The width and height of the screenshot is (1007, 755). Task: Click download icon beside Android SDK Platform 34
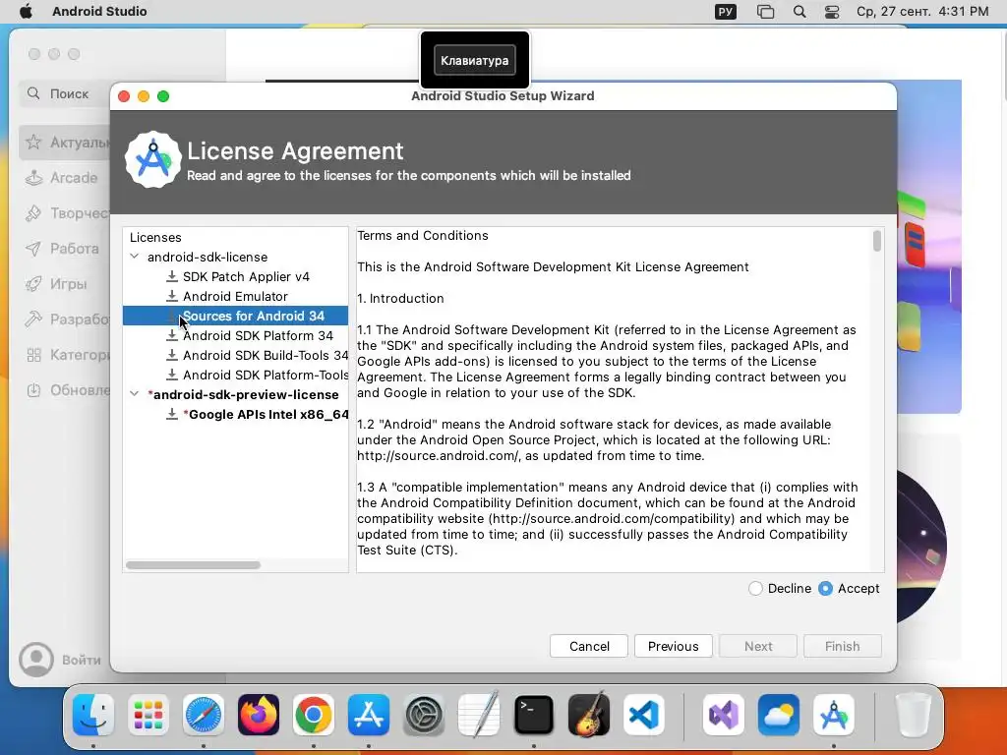click(x=171, y=335)
